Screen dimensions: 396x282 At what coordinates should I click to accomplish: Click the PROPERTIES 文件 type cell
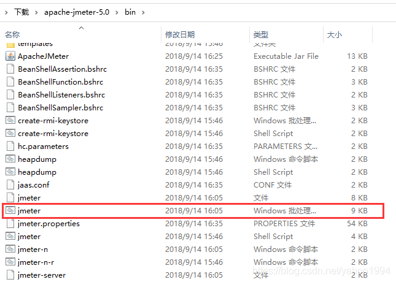284,223
